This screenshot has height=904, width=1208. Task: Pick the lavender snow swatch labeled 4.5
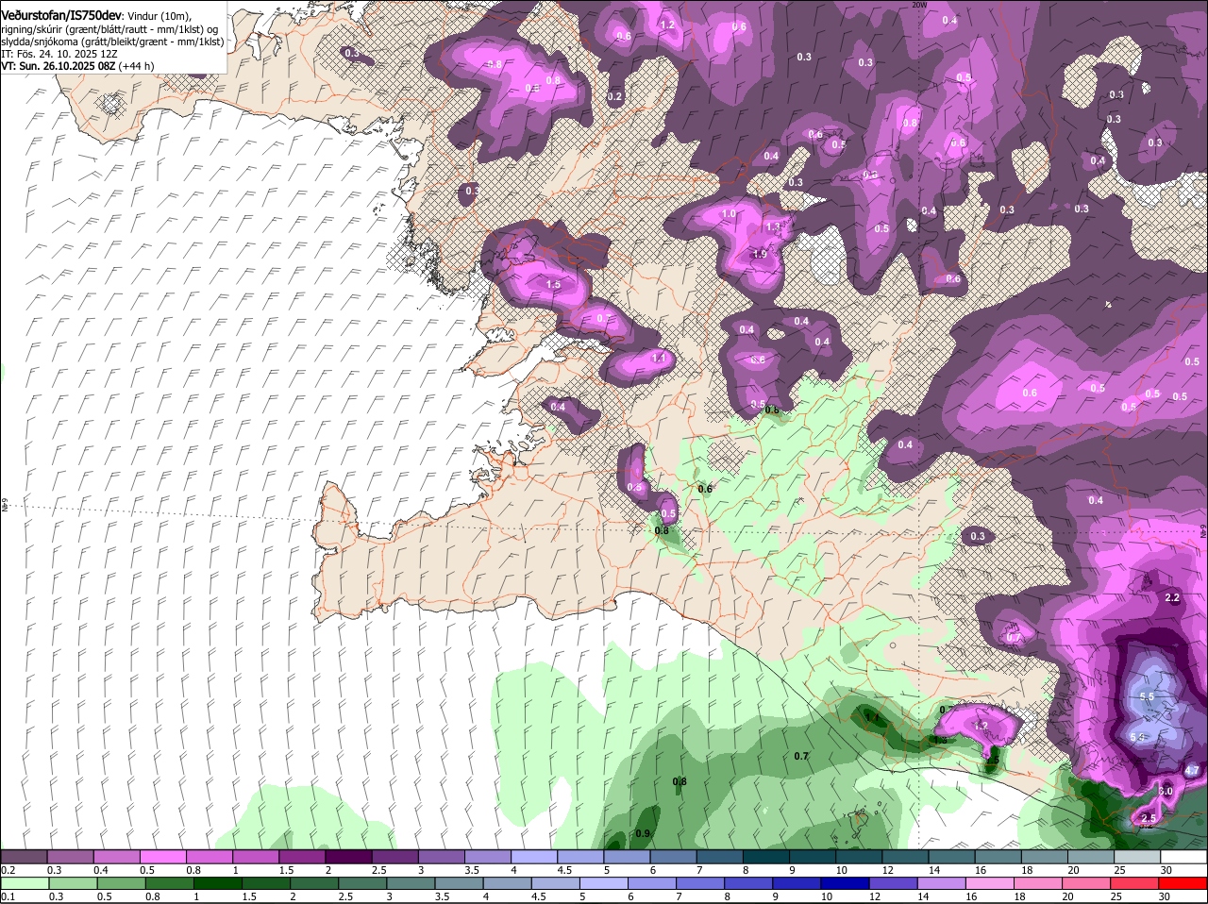point(581,857)
